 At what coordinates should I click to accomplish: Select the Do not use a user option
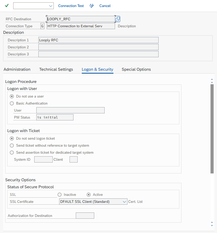(12, 96)
